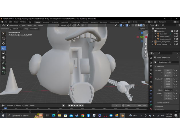Click the Options button in the viewport
This screenshot has width=180, height=135.
click(x=143, y=29)
